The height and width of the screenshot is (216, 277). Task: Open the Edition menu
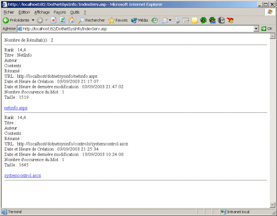24,12
